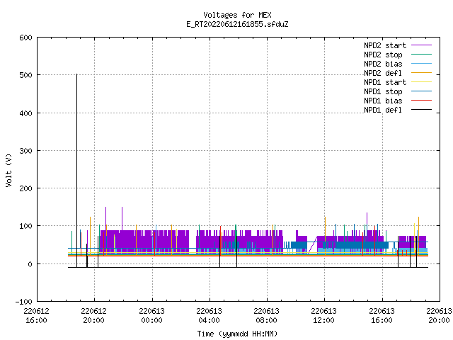
Task: Click the -100 tick label on y-axis
Action: coord(23,302)
